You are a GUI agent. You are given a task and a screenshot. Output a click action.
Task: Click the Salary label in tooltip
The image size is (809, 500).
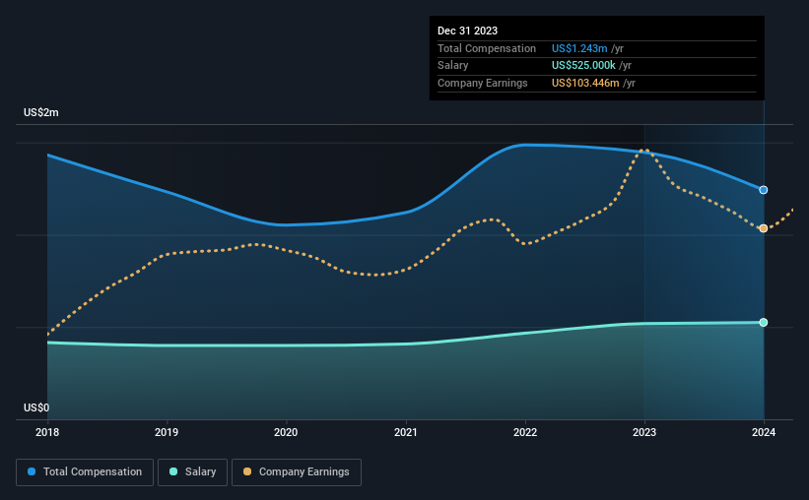point(453,66)
